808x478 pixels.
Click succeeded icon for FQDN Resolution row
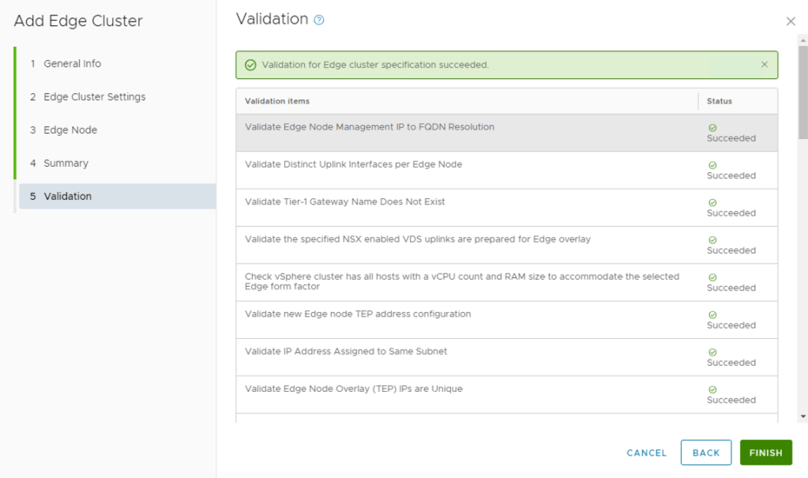[x=712, y=127]
